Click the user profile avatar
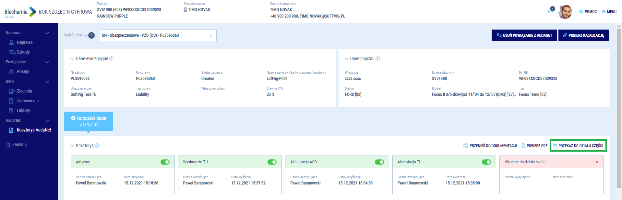 pyautogui.click(x=565, y=12)
